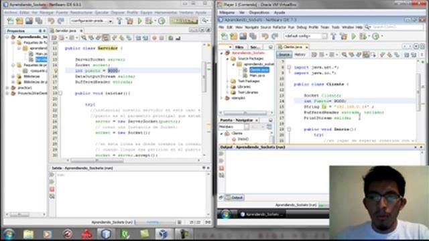
Task: Toggle highlight search button in Servidor.java editor toolbar
Action: tap(106, 38)
